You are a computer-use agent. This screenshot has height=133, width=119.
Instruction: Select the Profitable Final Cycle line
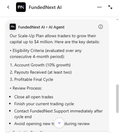[31, 79]
